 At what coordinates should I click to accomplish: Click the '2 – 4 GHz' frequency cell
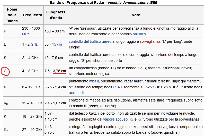[x=32, y=58]
